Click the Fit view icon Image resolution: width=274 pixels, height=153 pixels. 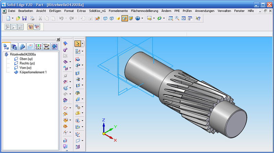tap(184, 18)
